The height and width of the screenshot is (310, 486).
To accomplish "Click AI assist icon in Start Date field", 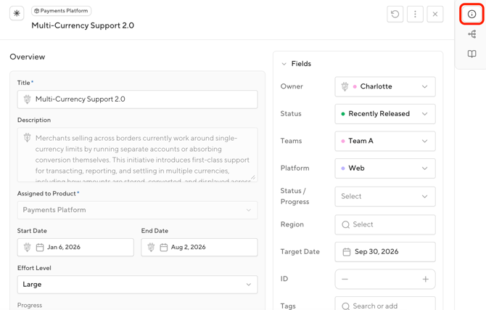I will tap(28, 248).
